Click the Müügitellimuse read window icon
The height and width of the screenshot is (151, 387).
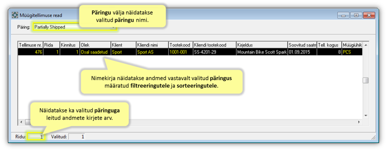click(15, 16)
